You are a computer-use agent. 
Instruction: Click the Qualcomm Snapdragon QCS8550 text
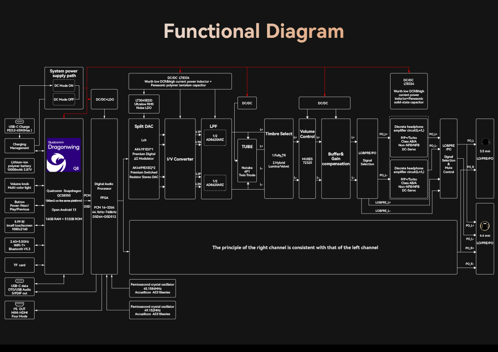[64, 193]
